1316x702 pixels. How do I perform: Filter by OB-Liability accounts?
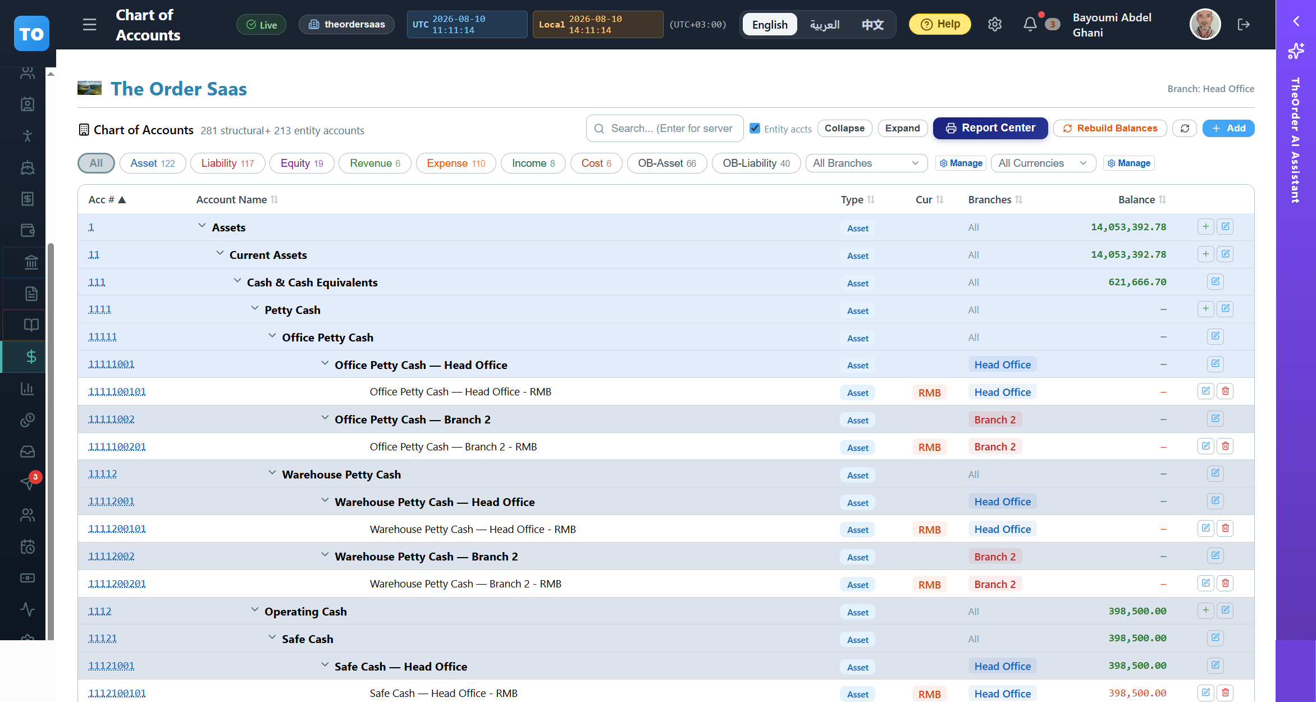click(756, 163)
